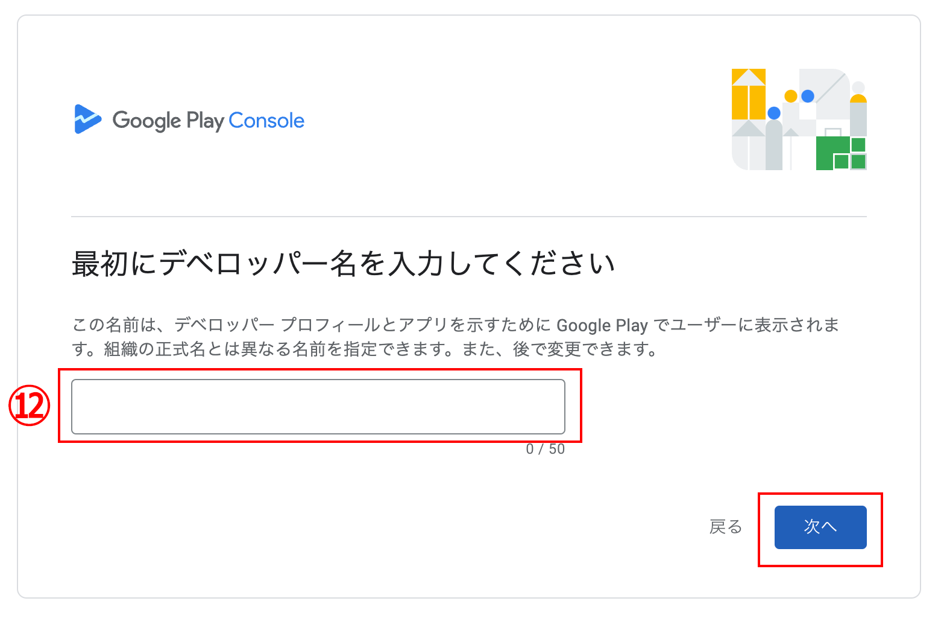
Task: Click the blue-headed gray figure in illustration
Action: 774,139
